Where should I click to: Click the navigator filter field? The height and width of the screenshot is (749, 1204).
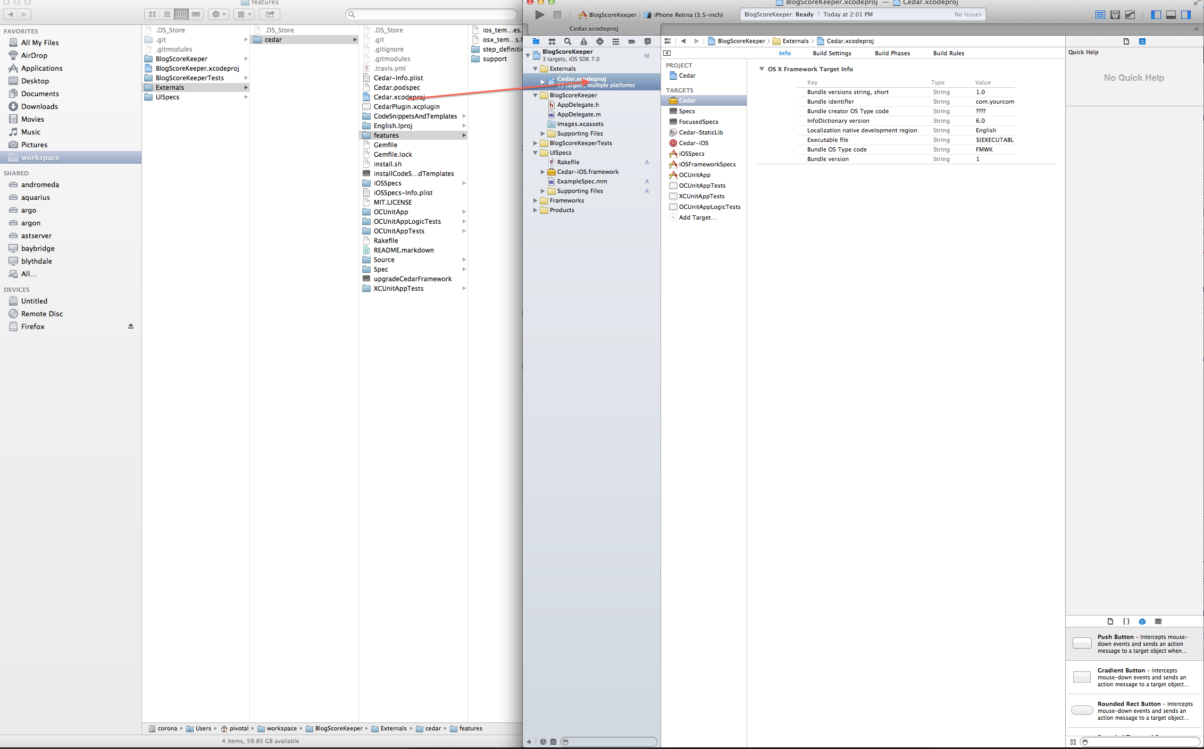point(609,742)
